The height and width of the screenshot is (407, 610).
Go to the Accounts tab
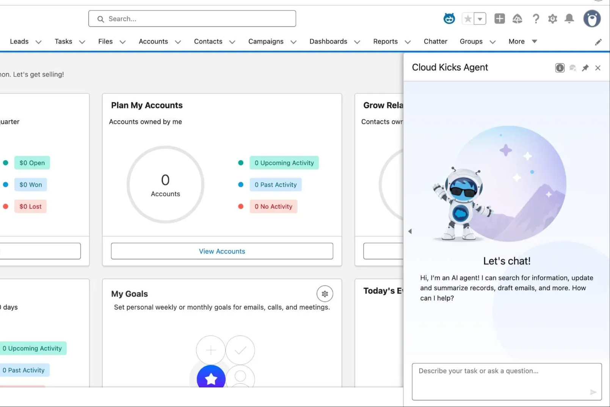click(153, 41)
